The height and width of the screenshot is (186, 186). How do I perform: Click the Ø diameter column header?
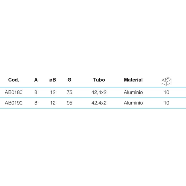point(70,80)
